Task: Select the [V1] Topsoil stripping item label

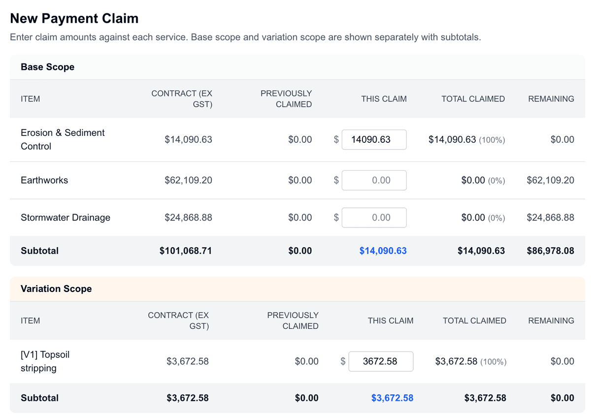Action: (x=45, y=361)
